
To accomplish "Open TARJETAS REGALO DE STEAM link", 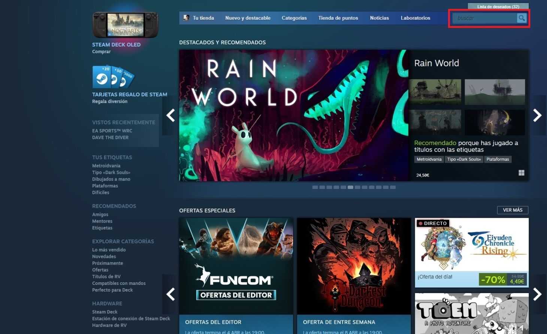I will pyautogui.click(x=130, y=94).
